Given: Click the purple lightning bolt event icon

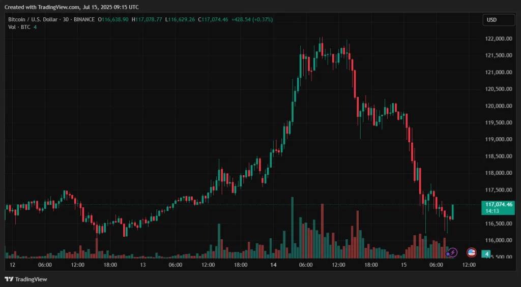Looking at the screenshot, I should click(452, 252).
